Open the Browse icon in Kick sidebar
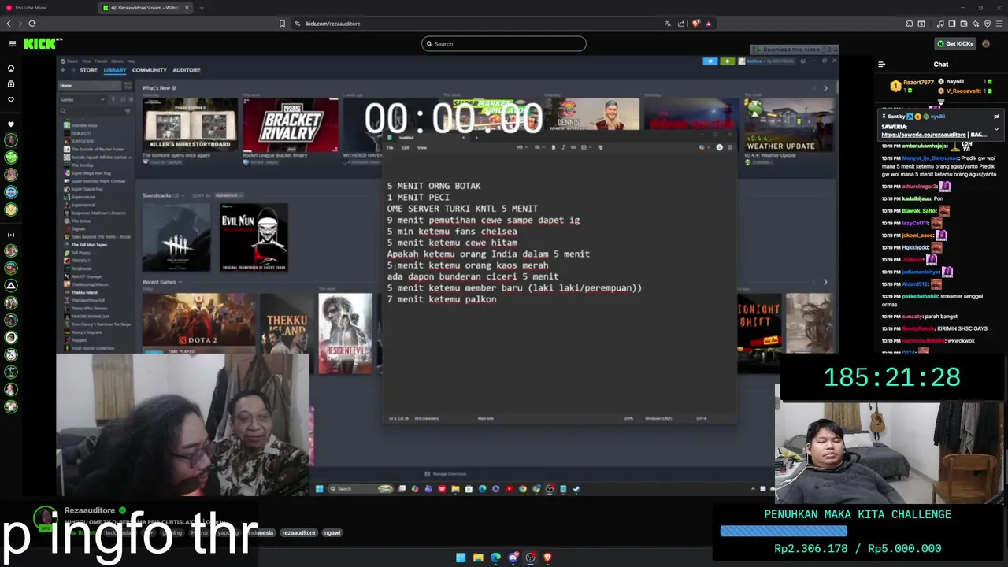1008x567 pixels. (11, 83)
